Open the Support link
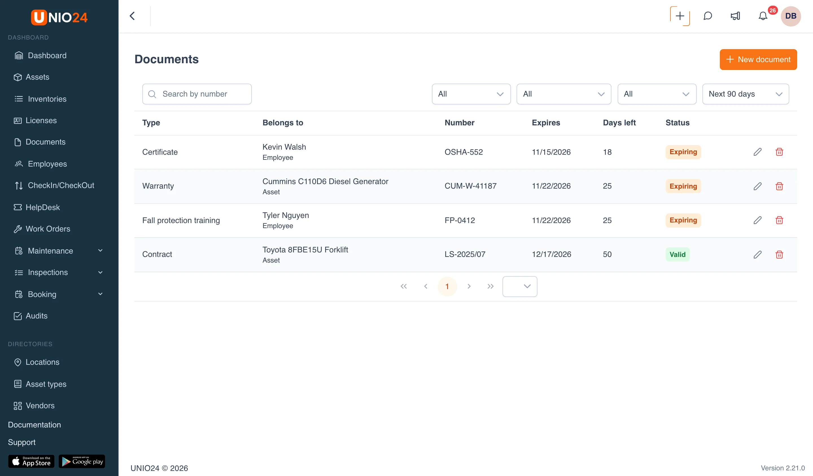This screenshot has width=813, height=476. coord(22,442)
